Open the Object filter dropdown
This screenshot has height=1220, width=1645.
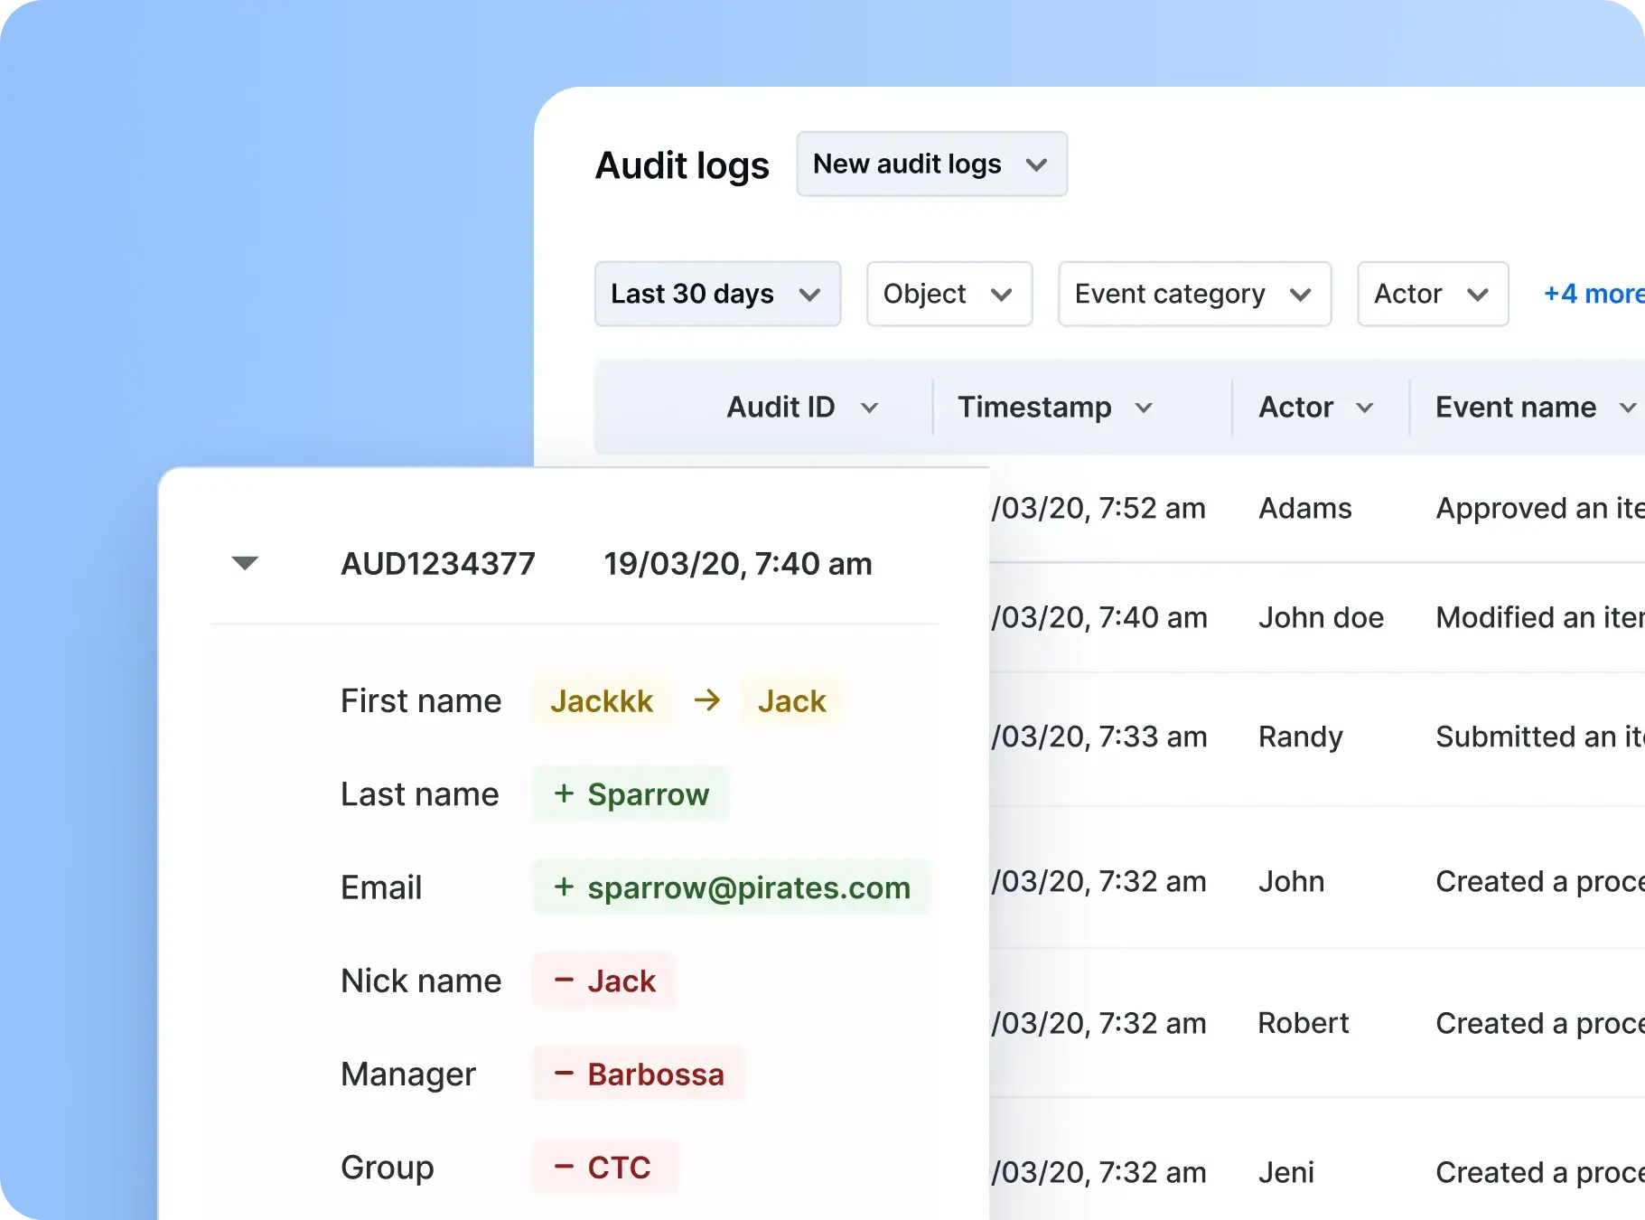pos(949,294)
